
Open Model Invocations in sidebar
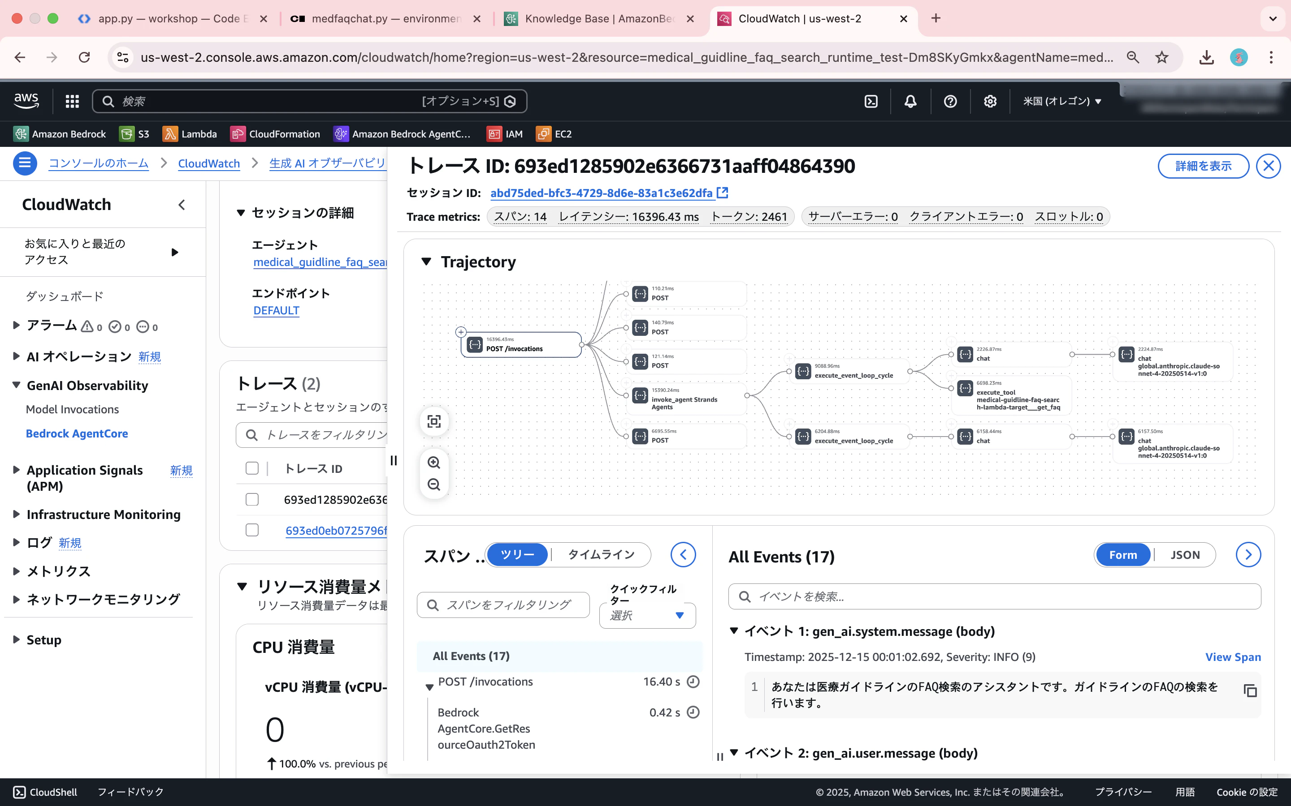tap(73, 409)
